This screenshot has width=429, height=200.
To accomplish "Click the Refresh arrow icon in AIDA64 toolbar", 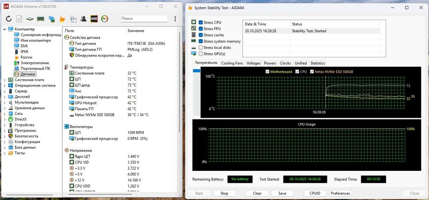I will [9, 18].
